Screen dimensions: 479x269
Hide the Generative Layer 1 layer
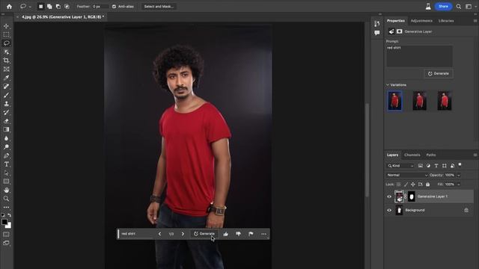(389, 197)
